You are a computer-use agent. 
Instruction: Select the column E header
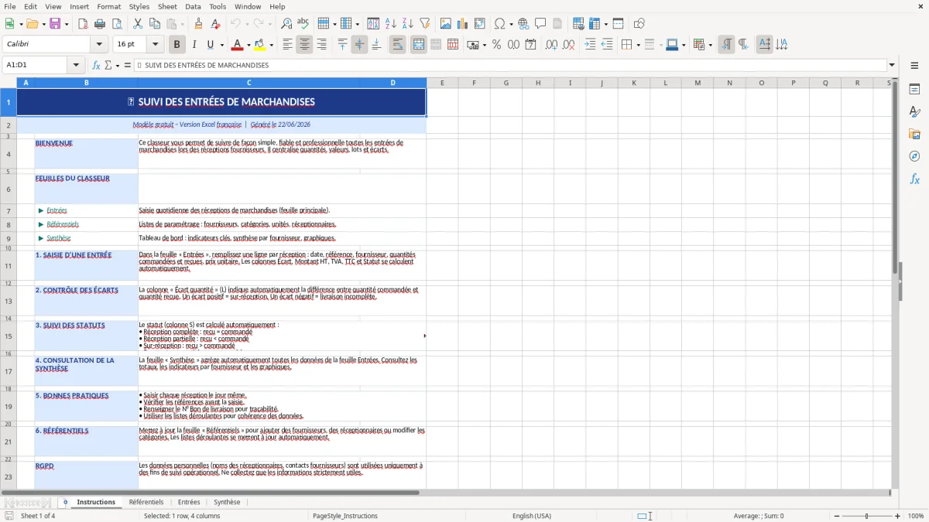tap(442, 83)
